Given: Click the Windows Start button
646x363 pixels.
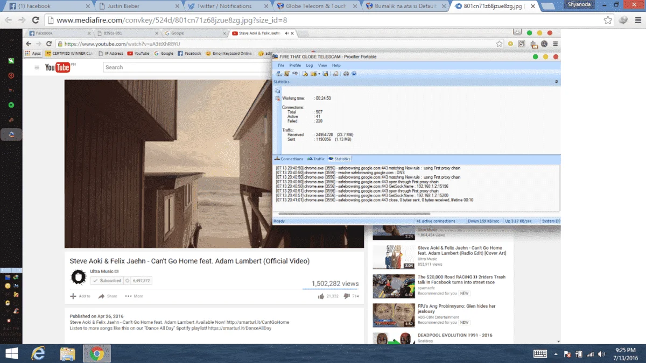Looking at the screenshot, I should [11, 353].
